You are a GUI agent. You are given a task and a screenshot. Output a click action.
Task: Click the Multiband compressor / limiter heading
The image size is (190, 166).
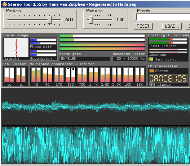coord(62,64)
